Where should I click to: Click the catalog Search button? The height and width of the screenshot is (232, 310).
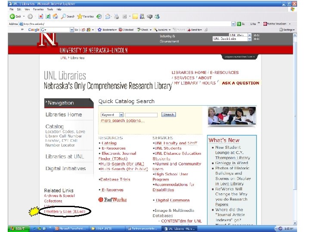tap(168, 115)
